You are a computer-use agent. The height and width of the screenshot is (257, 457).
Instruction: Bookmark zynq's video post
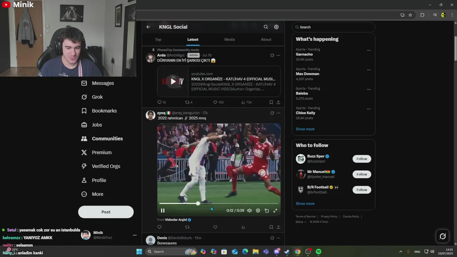tap(271, 227)
